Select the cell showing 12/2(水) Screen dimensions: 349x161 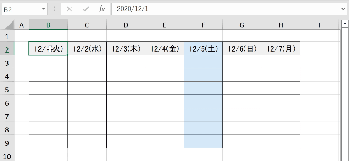[87, 48]
